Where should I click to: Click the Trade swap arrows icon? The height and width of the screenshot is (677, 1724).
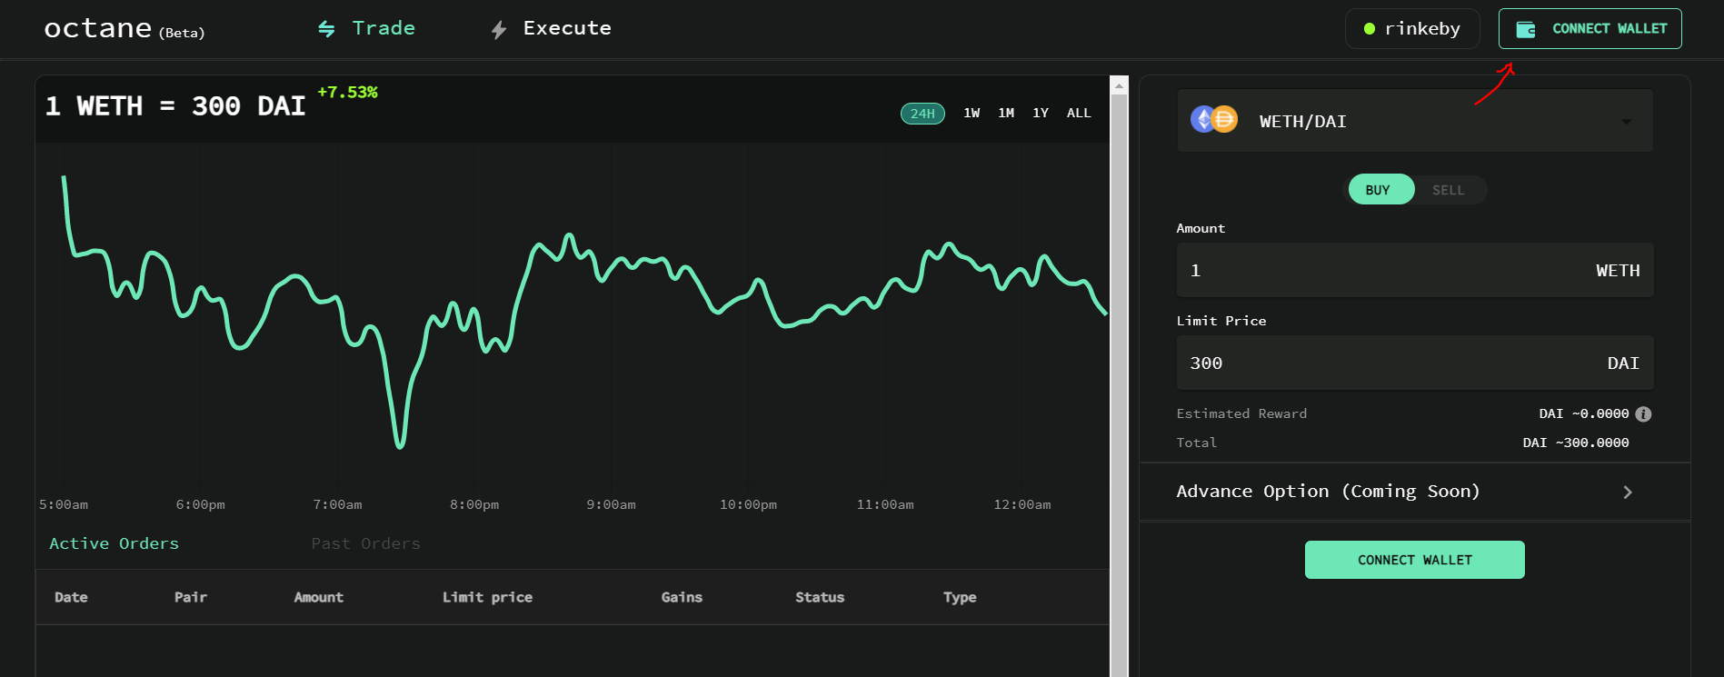326,29
